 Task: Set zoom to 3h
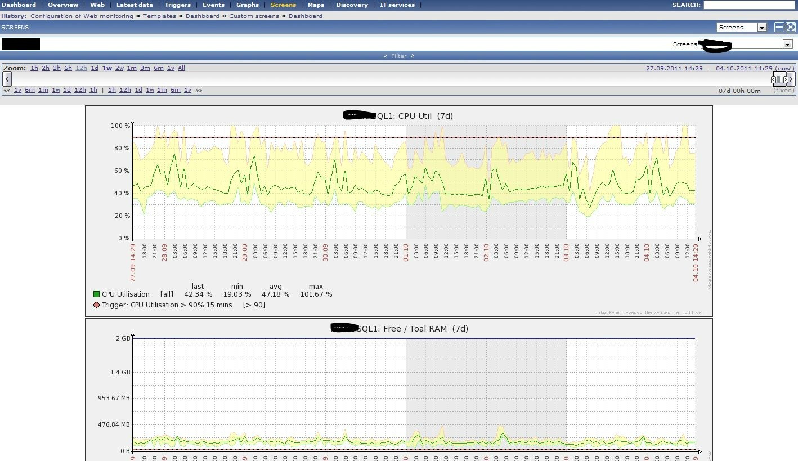57,68
